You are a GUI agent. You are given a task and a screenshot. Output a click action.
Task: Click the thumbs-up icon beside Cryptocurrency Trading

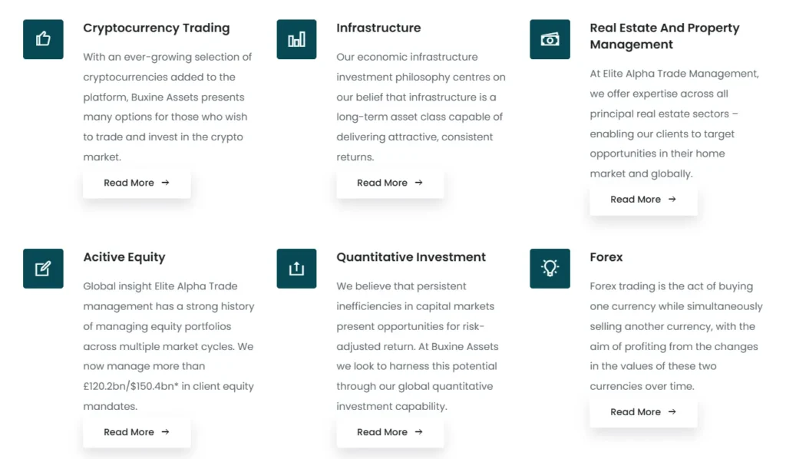(43, 39)
